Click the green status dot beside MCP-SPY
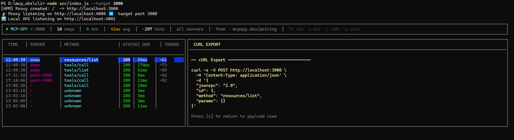This screenshot has height=140, width=514. pos(7,29)
